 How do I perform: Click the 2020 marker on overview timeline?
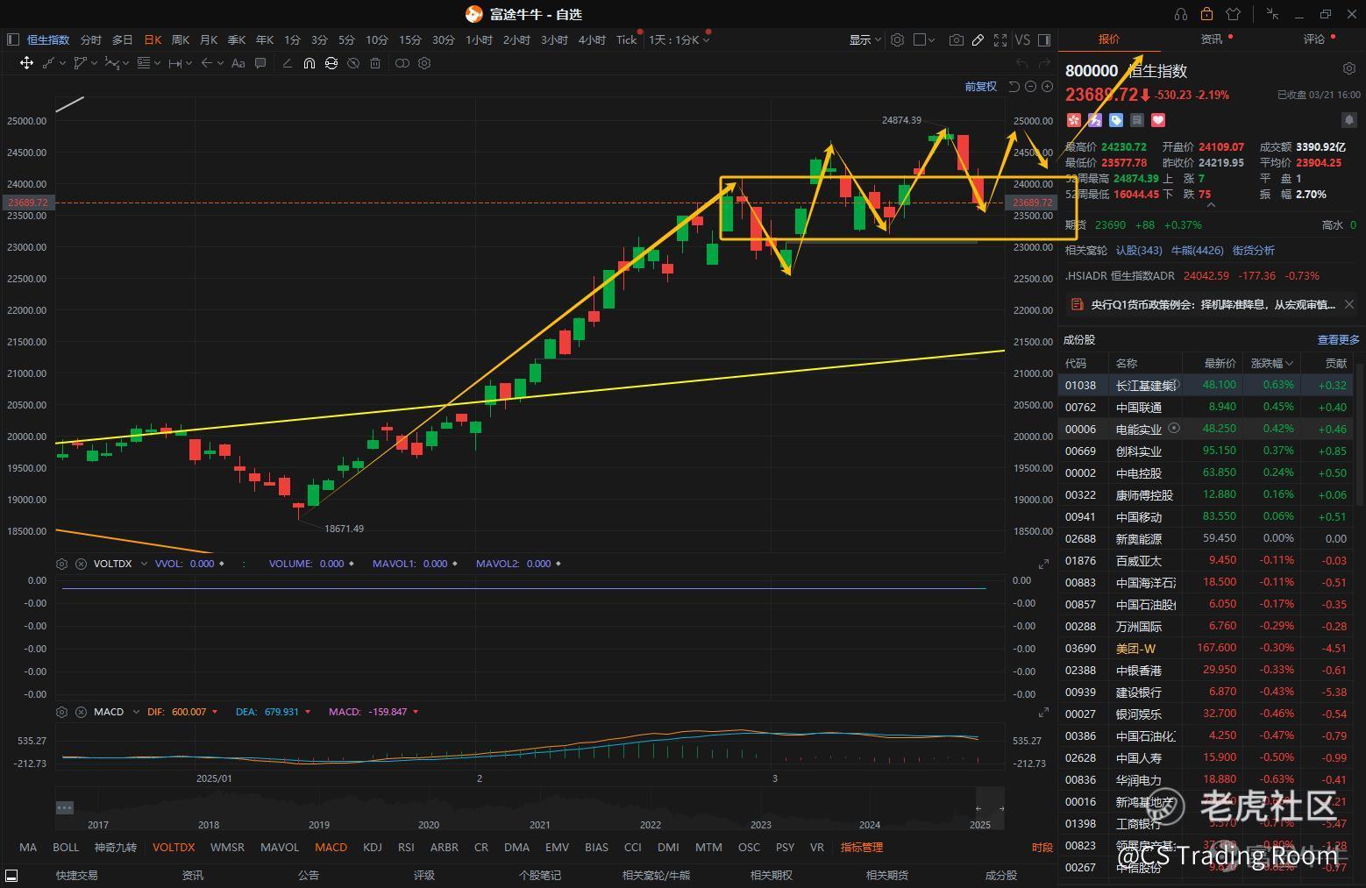pos(429,824)
